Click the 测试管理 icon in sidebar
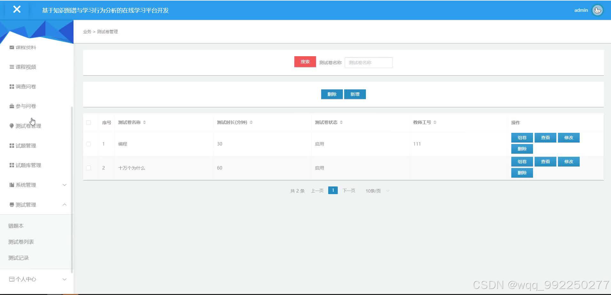Viewport: 611px width, 295px height. [12, 205]
